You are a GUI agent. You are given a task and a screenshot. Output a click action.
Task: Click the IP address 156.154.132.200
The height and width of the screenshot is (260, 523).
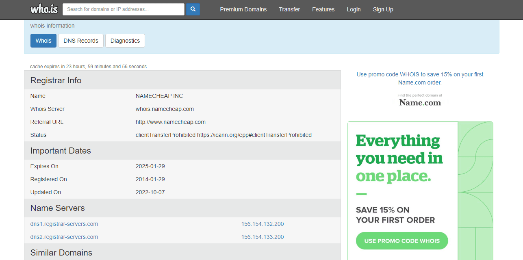pos(263,224)
